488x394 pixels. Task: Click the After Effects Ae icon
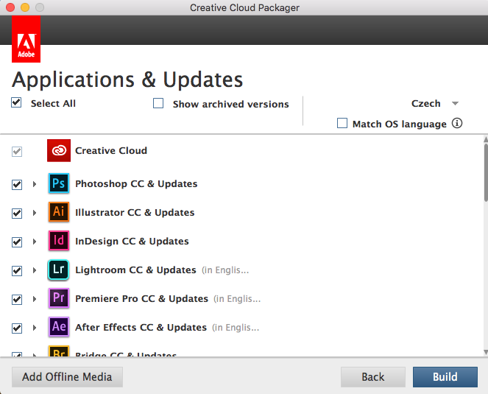pyautogui.click(x=59, y=327)
